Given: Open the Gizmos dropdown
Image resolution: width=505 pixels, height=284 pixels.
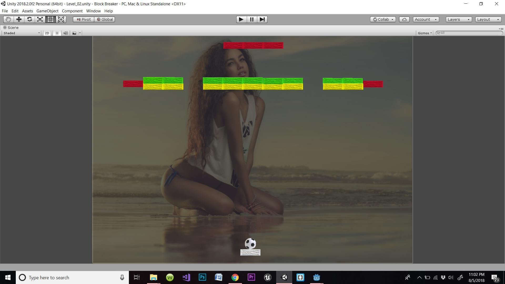Looking at the screenshot, I should tap(425, 33).
